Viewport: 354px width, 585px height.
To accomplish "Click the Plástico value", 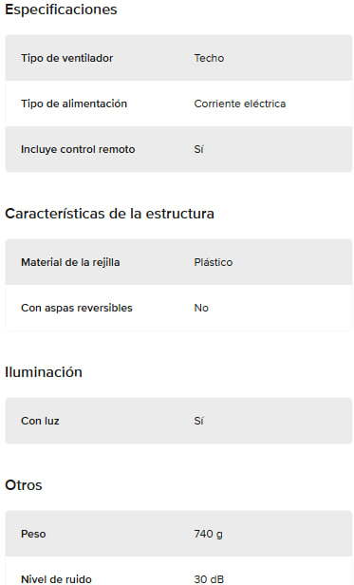I will point(214,262).
